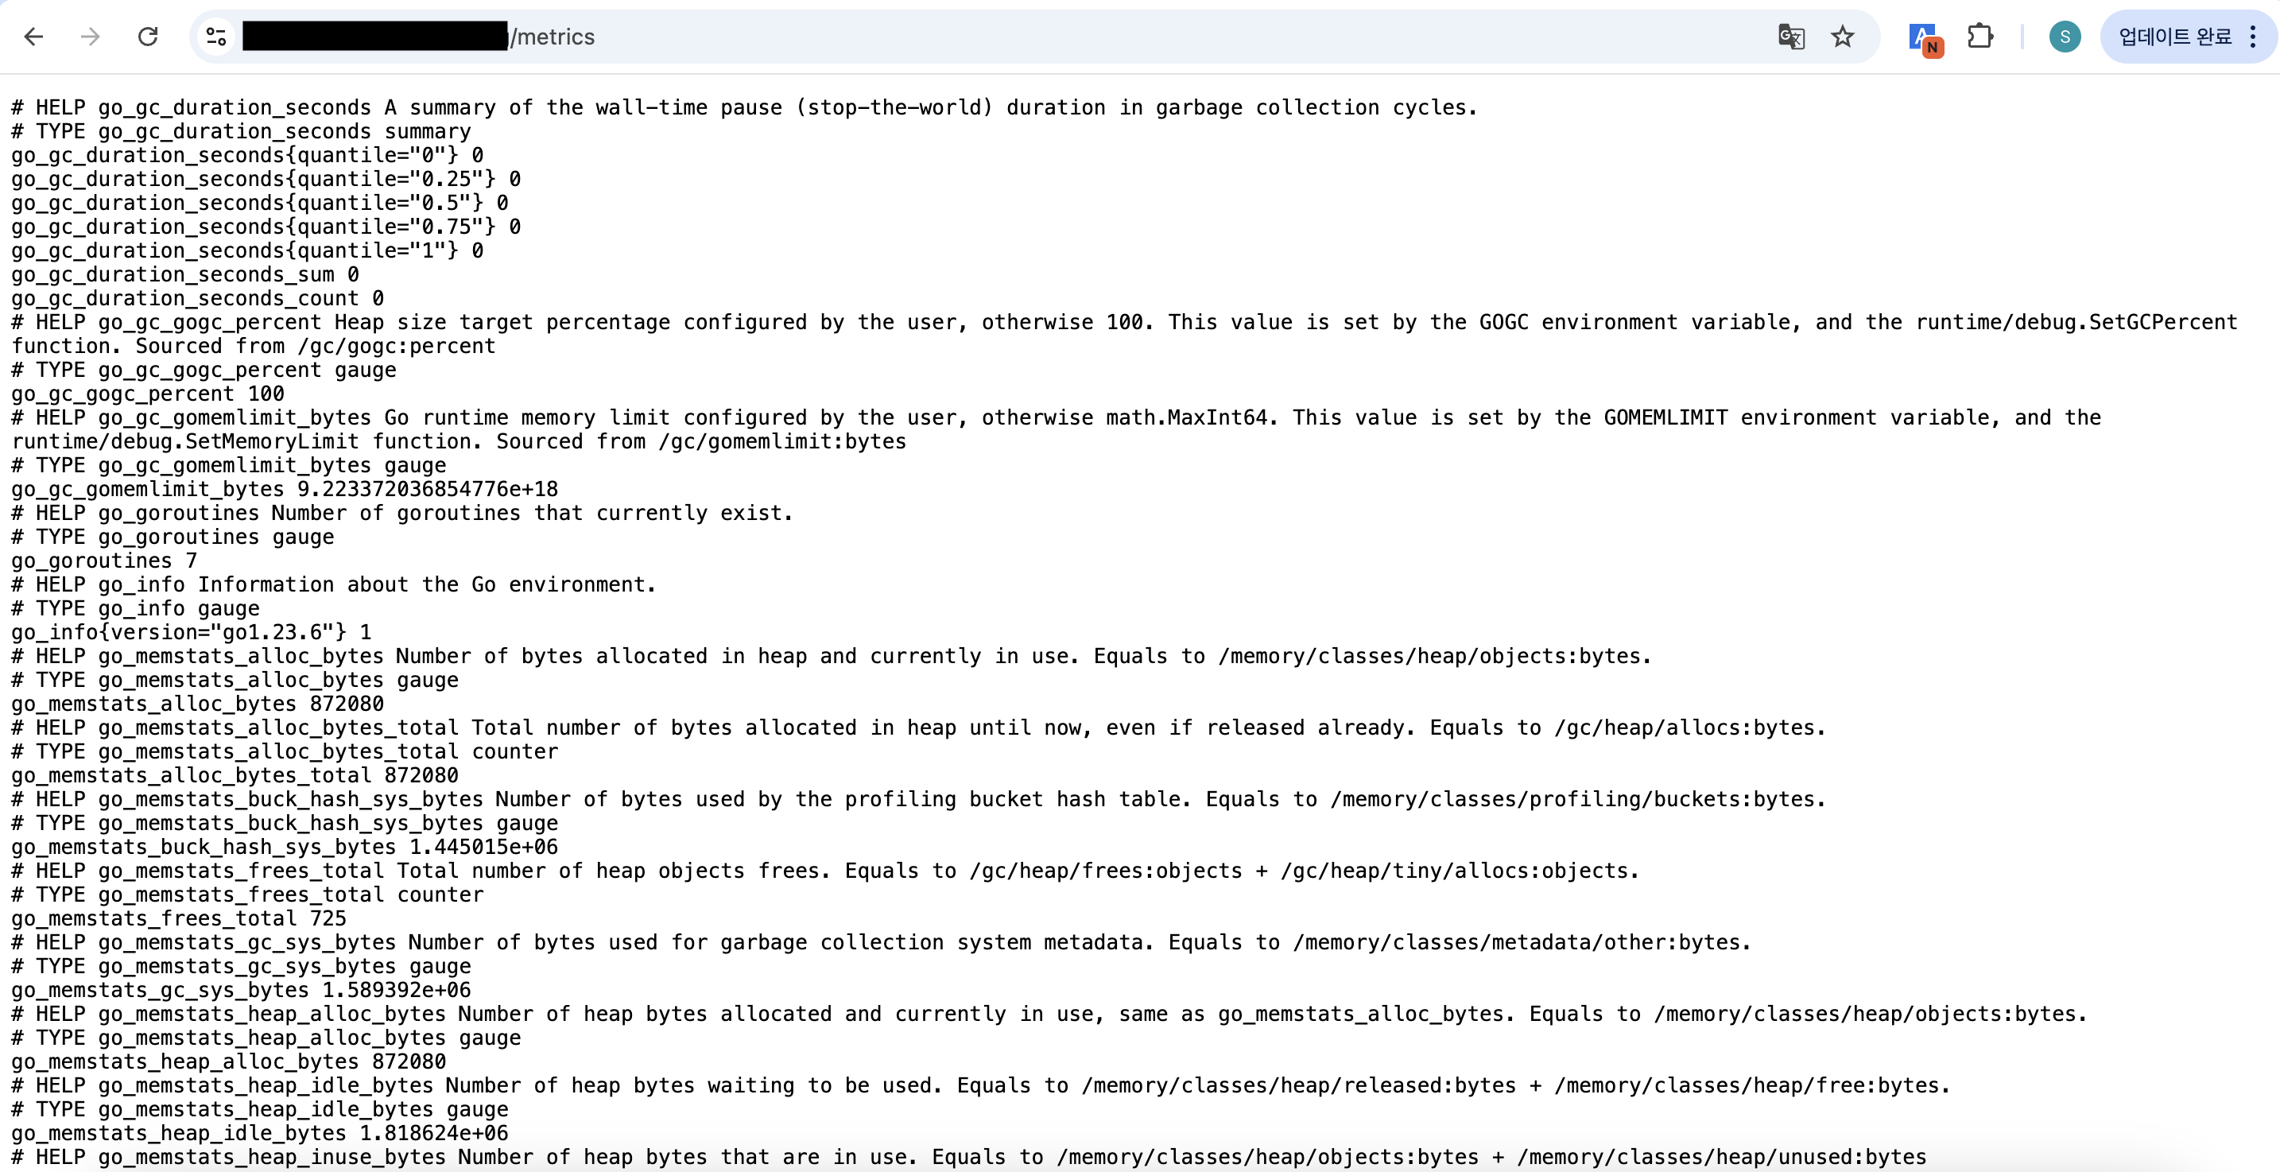Click the go_goroutines 7 value line
The height and width of the screenshot is (1172, 2280).
point(104,561)
